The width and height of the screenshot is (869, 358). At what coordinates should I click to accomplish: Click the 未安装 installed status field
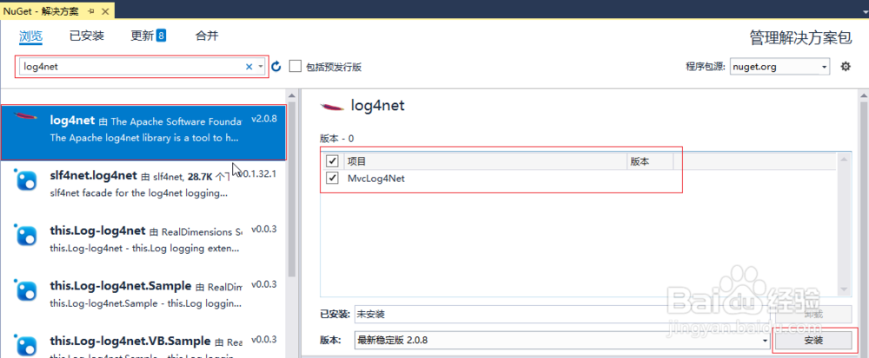pyautogui.click(x=562, y=315)
